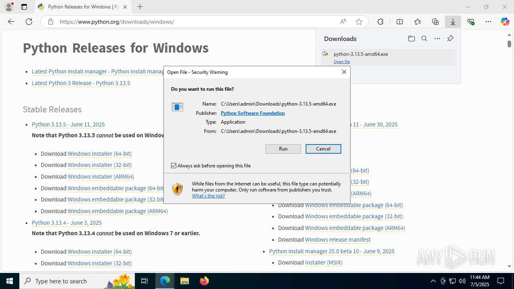Image resolution: width=514 pixels, height=289 pixels.
Task: Open the Favorites list icon
Action: (418, 22)
